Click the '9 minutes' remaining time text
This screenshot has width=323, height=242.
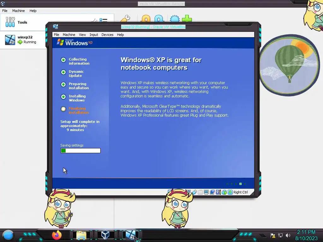75,130
